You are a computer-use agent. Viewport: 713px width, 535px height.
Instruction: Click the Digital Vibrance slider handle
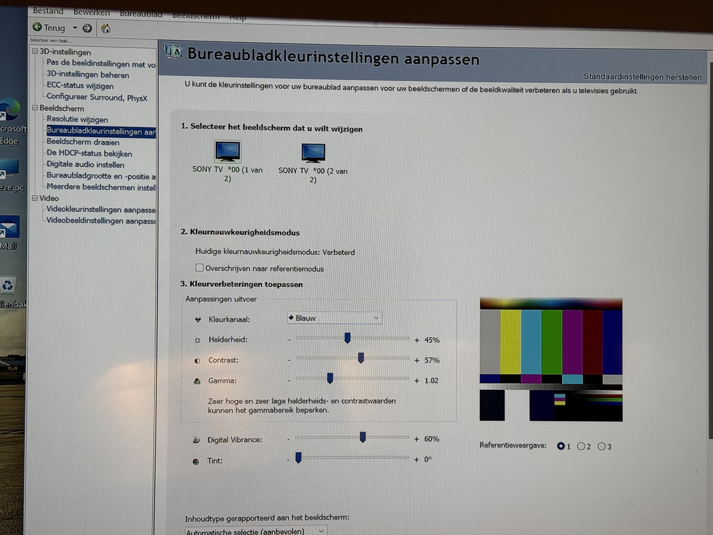[x=362, y=437]
